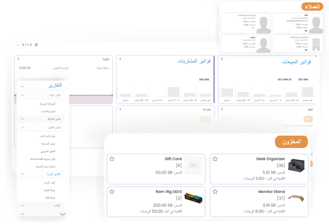Click the refresh icon beside the date range
329x224 pixels.
coord(36,45)
